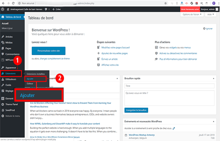This screenshot has height=141, width=220.
Task: Open the SeedProd menu
Action: pos(10,110)
